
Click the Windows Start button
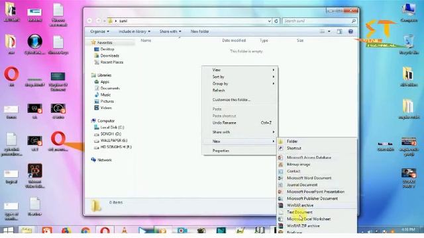[x=8, y=231]
